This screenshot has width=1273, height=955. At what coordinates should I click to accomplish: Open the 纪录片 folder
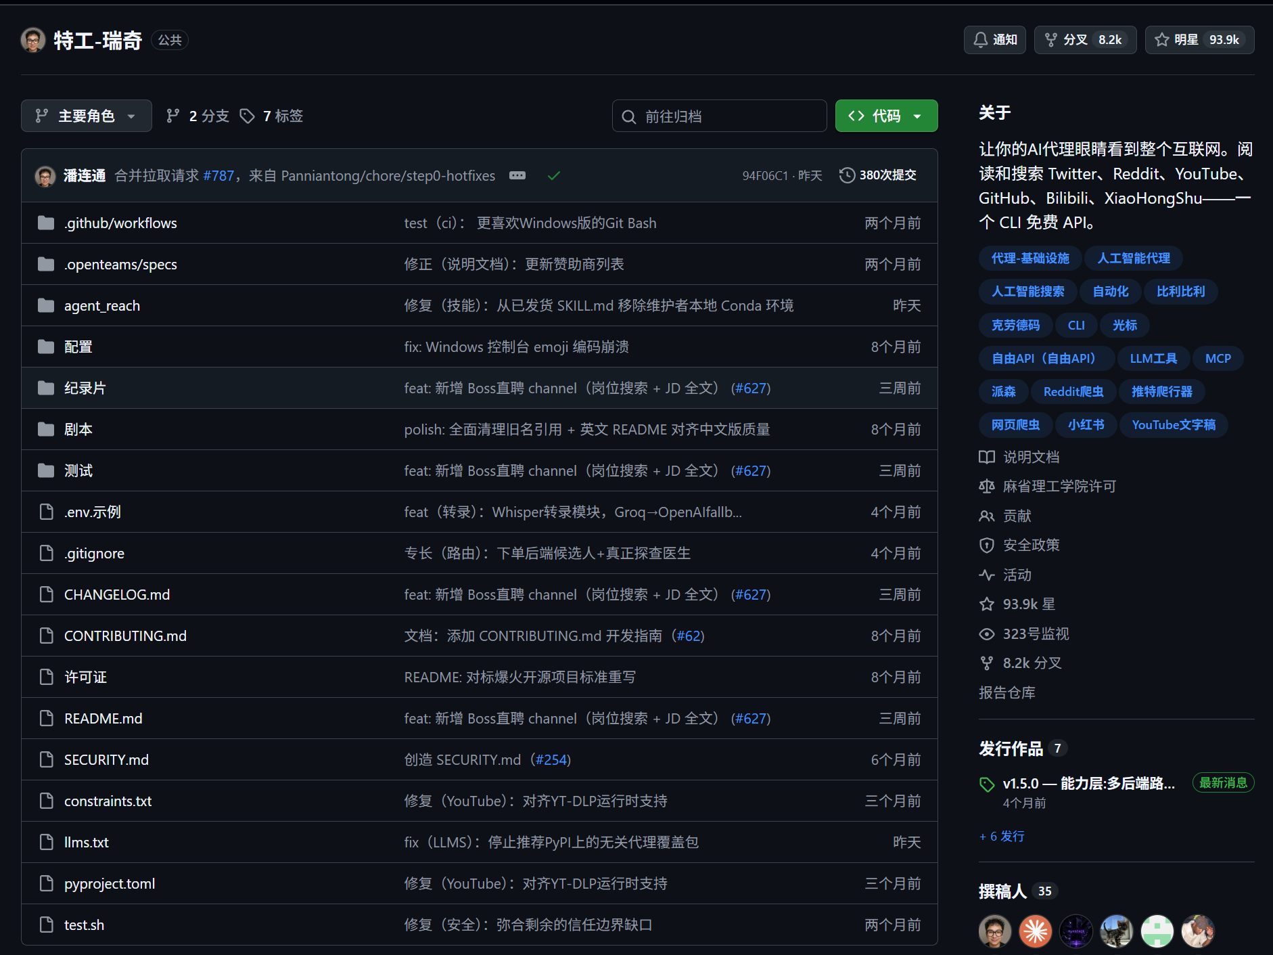point(85,388)
